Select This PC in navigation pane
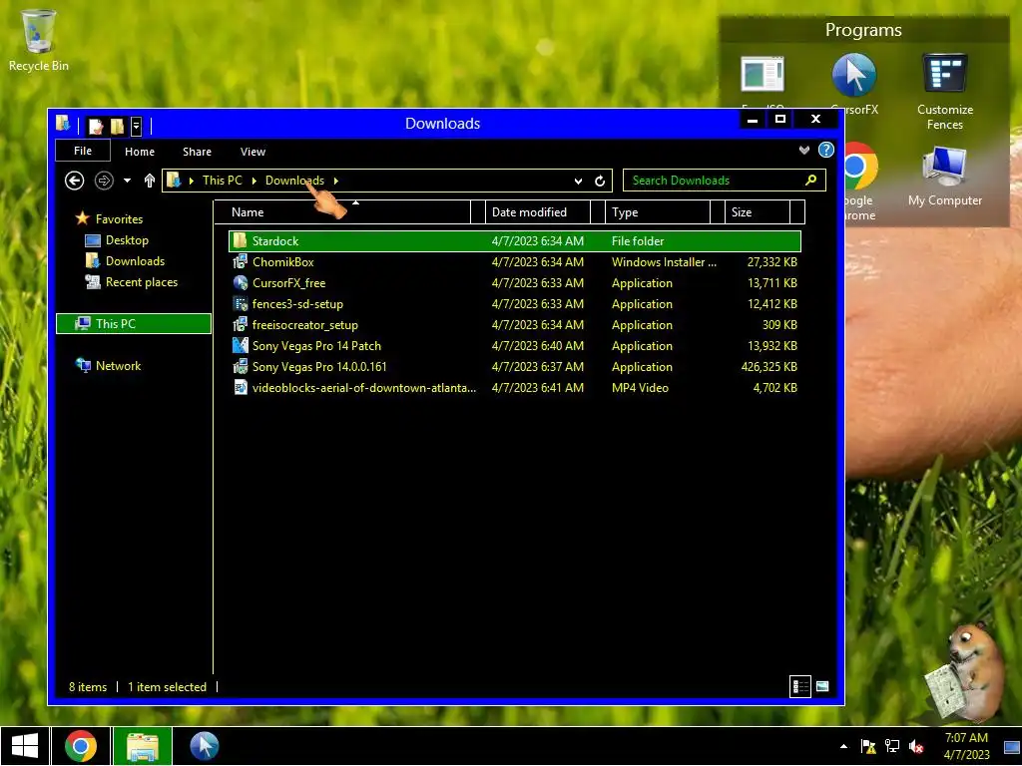Viewport: 1022px width, 766px height. [x=134, y=324]
